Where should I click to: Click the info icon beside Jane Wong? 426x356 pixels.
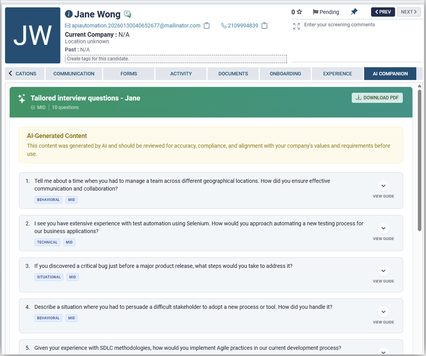pyautogui.click(x=69, y=14)
